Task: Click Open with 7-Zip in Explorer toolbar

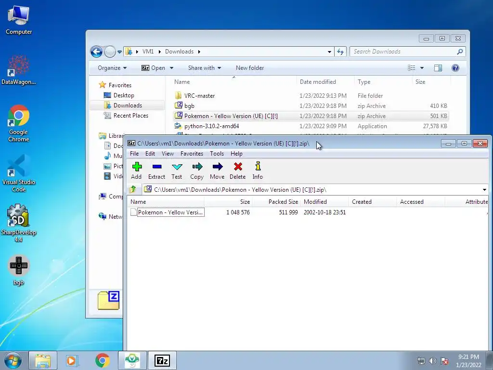Action: coord(153,68)
